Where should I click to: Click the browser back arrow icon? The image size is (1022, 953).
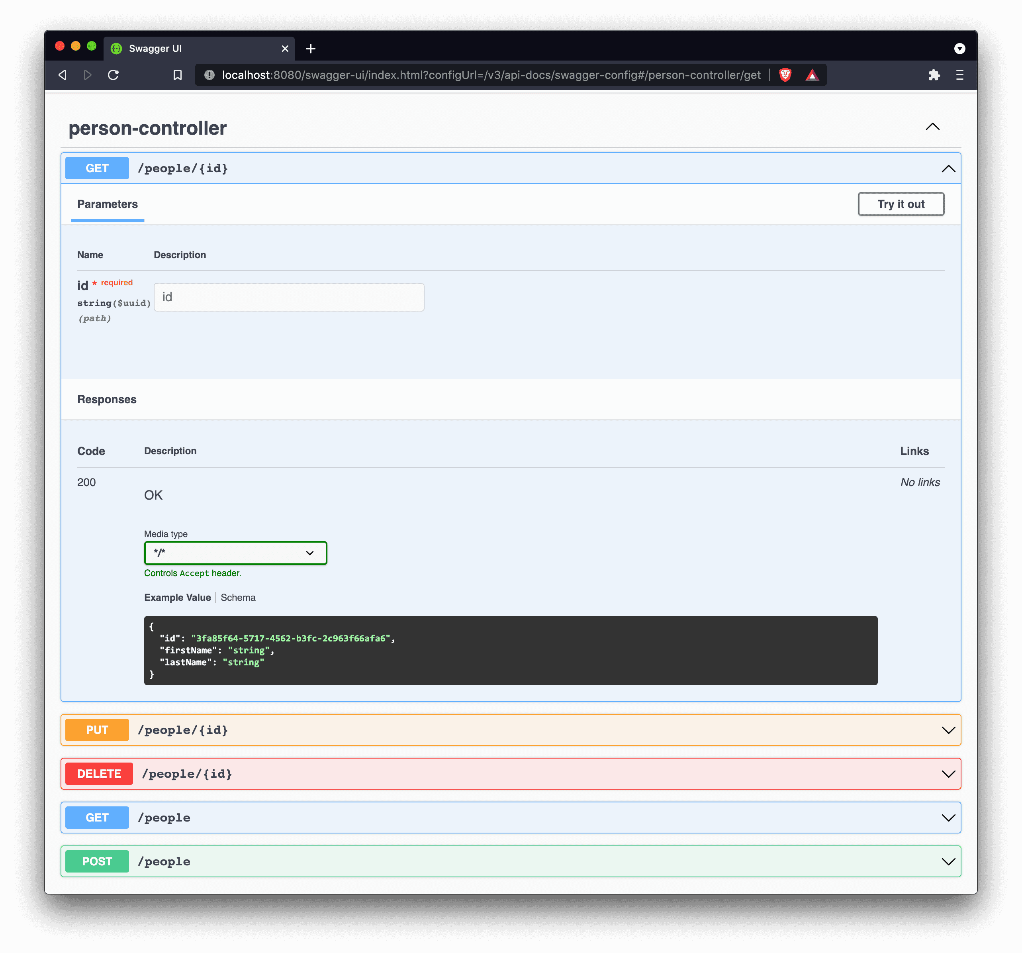pos(63,75)
